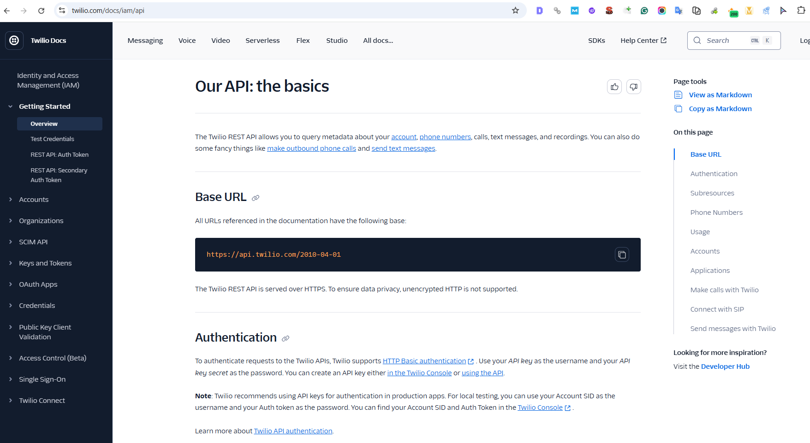Jump to Subresources on this page
This screenshot has height=443, width=810.
[712, 193]
